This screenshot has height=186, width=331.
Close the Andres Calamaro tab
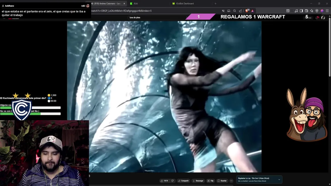(124, 4)
